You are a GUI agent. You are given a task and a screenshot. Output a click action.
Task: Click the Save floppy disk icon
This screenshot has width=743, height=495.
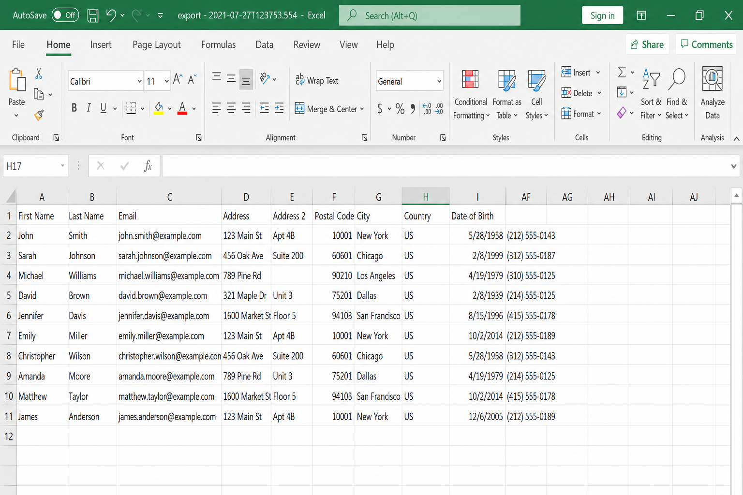(x=93, y=15)
